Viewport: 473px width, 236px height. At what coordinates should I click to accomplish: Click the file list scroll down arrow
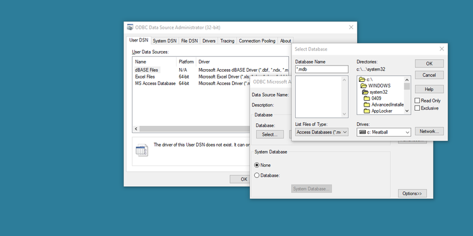(x=344, y=114)
